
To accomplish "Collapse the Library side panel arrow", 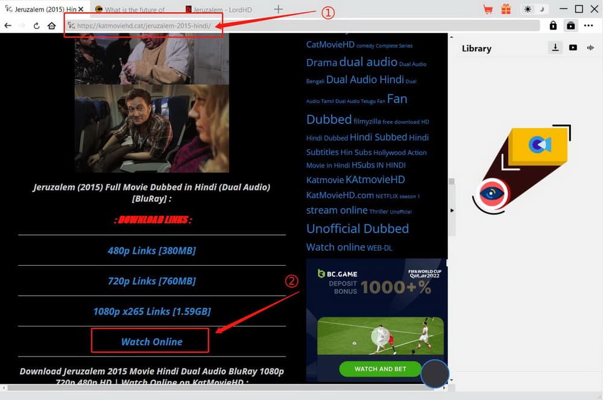I will (452, 210).
